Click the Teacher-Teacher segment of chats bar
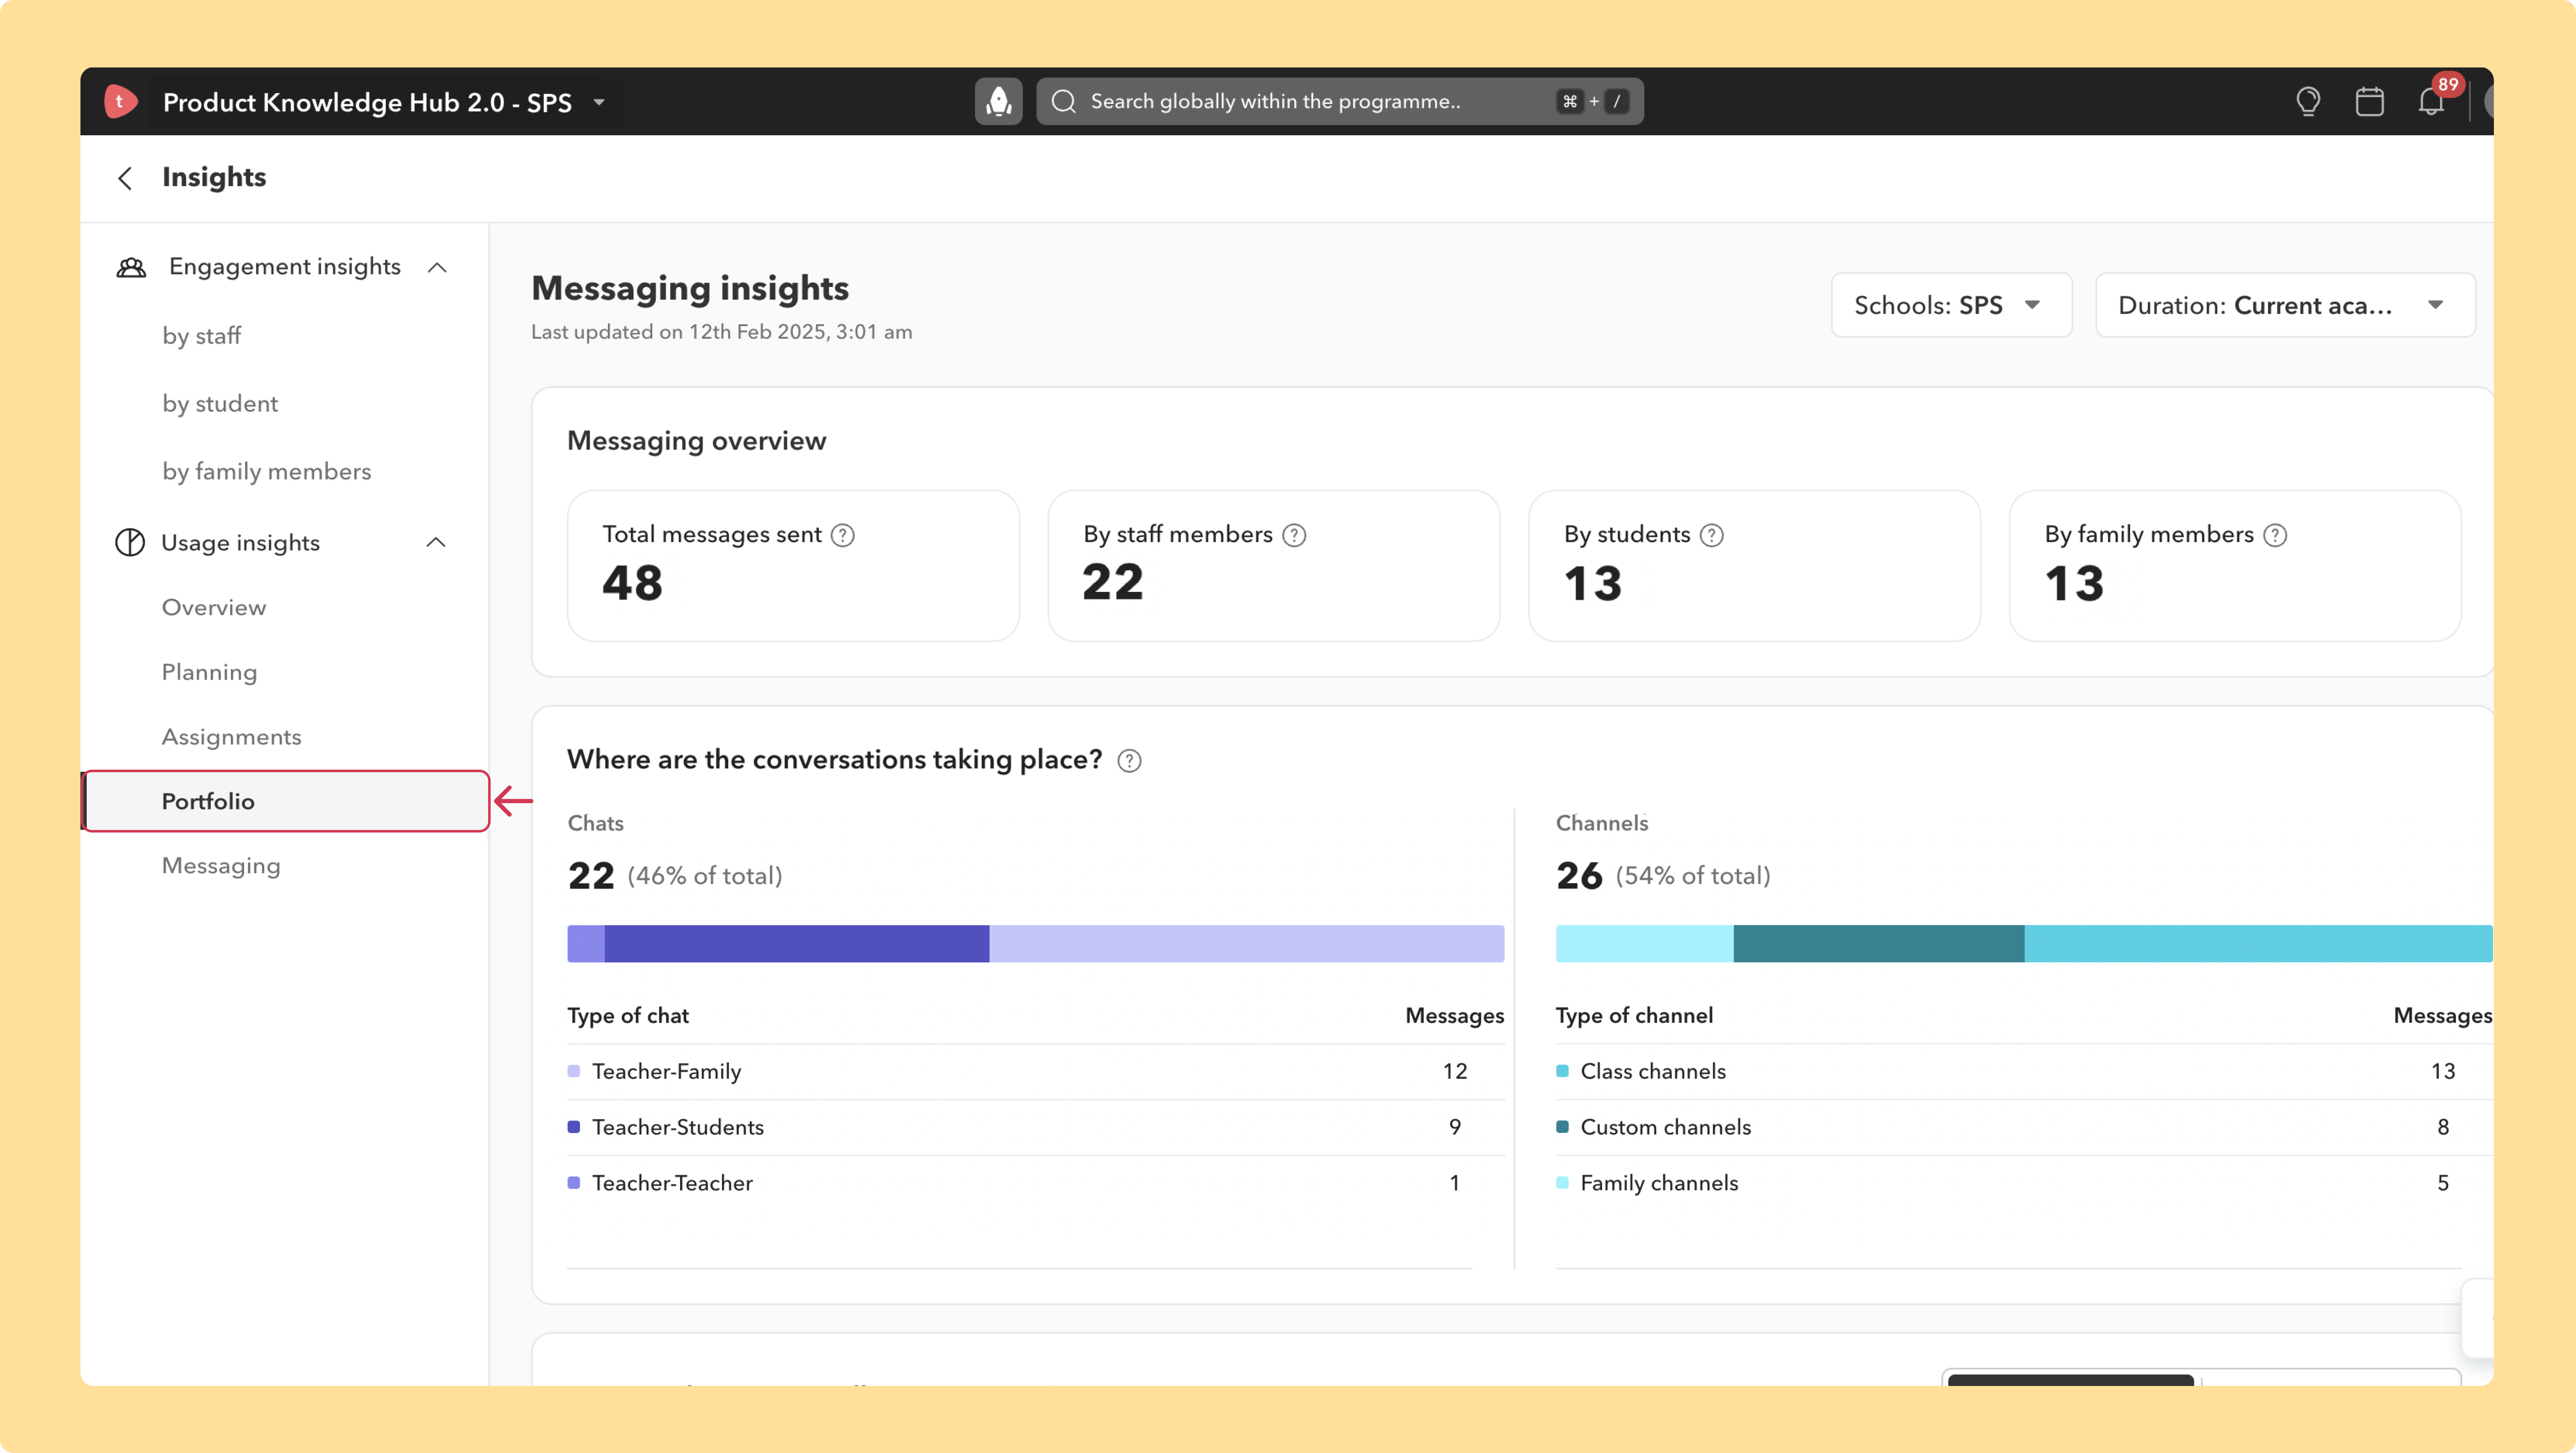2576x1453 pixels. (586, 944)
